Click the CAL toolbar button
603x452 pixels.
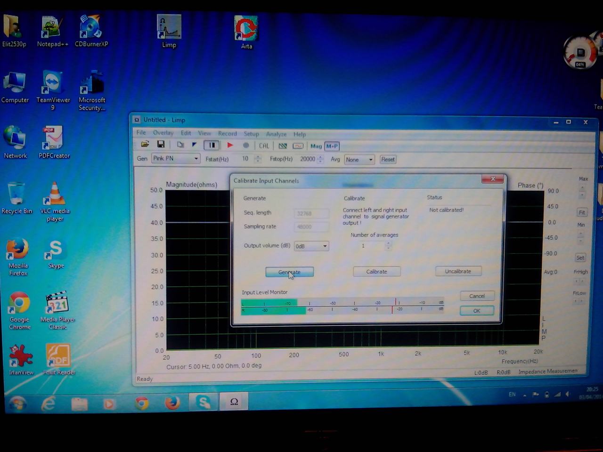click(x=264, y=146)
